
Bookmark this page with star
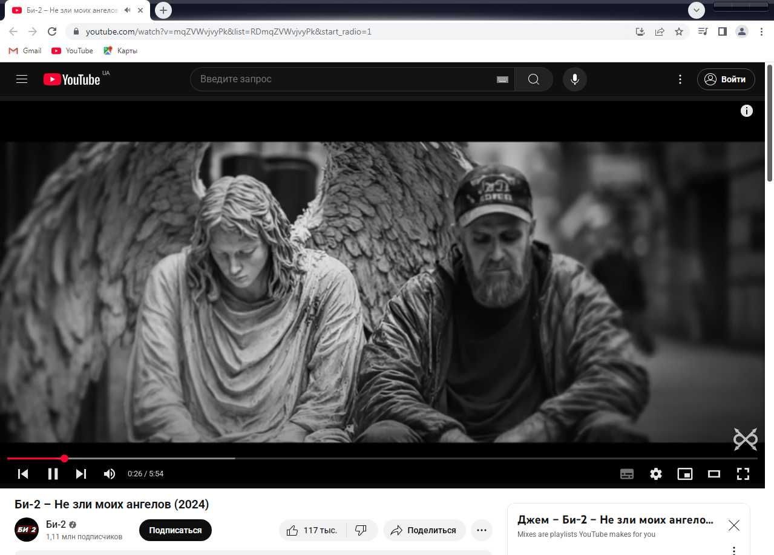click(679, 31)
